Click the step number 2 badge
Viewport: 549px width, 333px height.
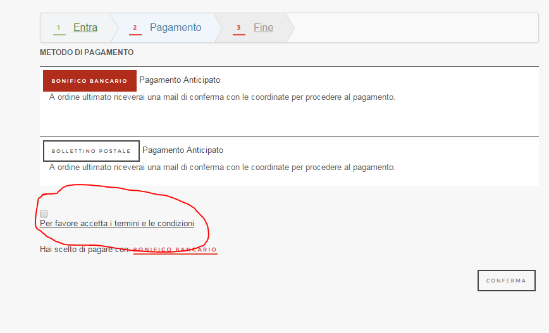tap(135, 28)
